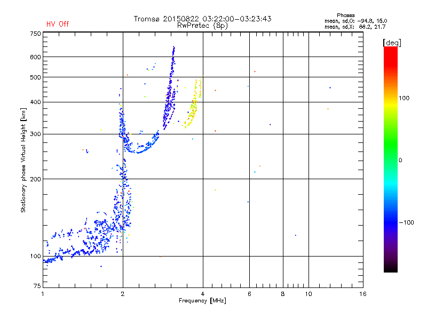Click the x-axis label 'Frequency [MHz]'

coord(202,301)
